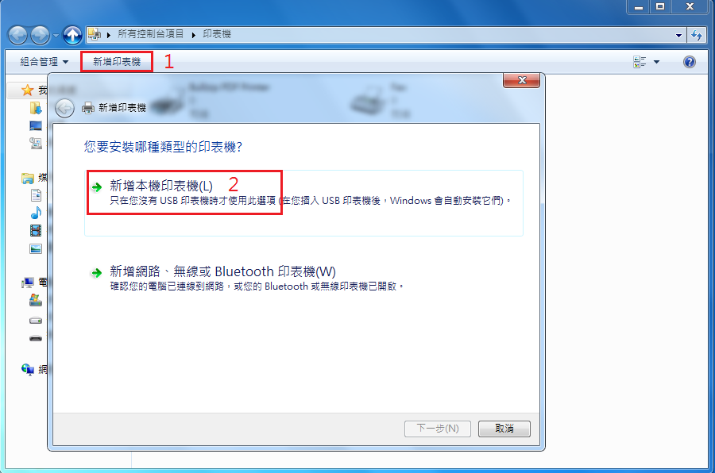Click the favorites star icon in sidebar
The image size is (715, 473).
click(x=27, y=90)
